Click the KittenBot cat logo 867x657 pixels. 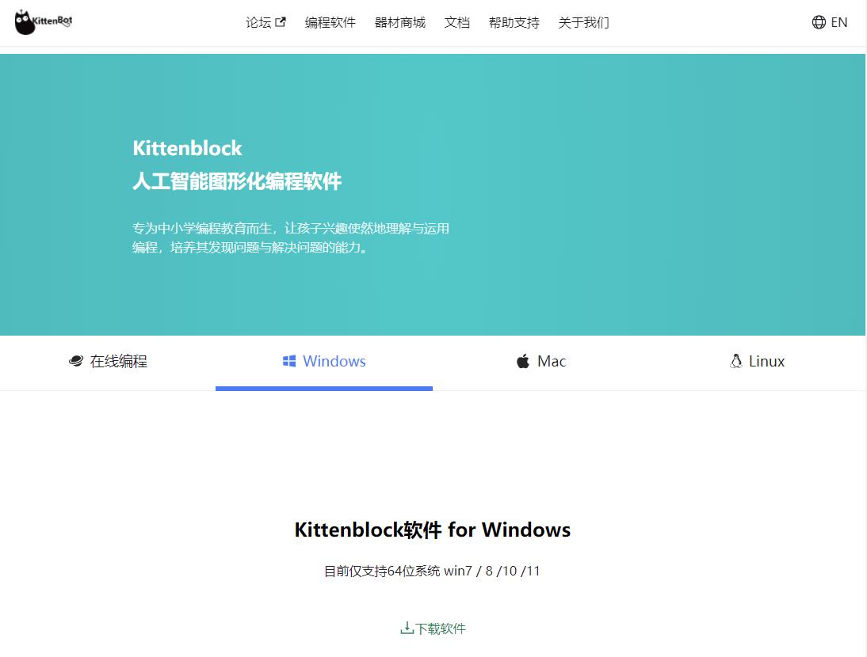tap(44, 22)
